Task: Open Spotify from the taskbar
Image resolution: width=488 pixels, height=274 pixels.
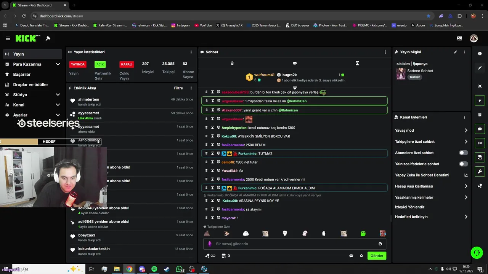Action: pyautogui.click(x=154, y=269)
